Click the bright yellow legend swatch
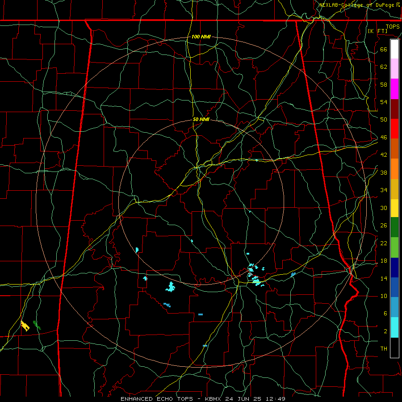This screenshot has width=402, height=402. [x=394, y=208]
